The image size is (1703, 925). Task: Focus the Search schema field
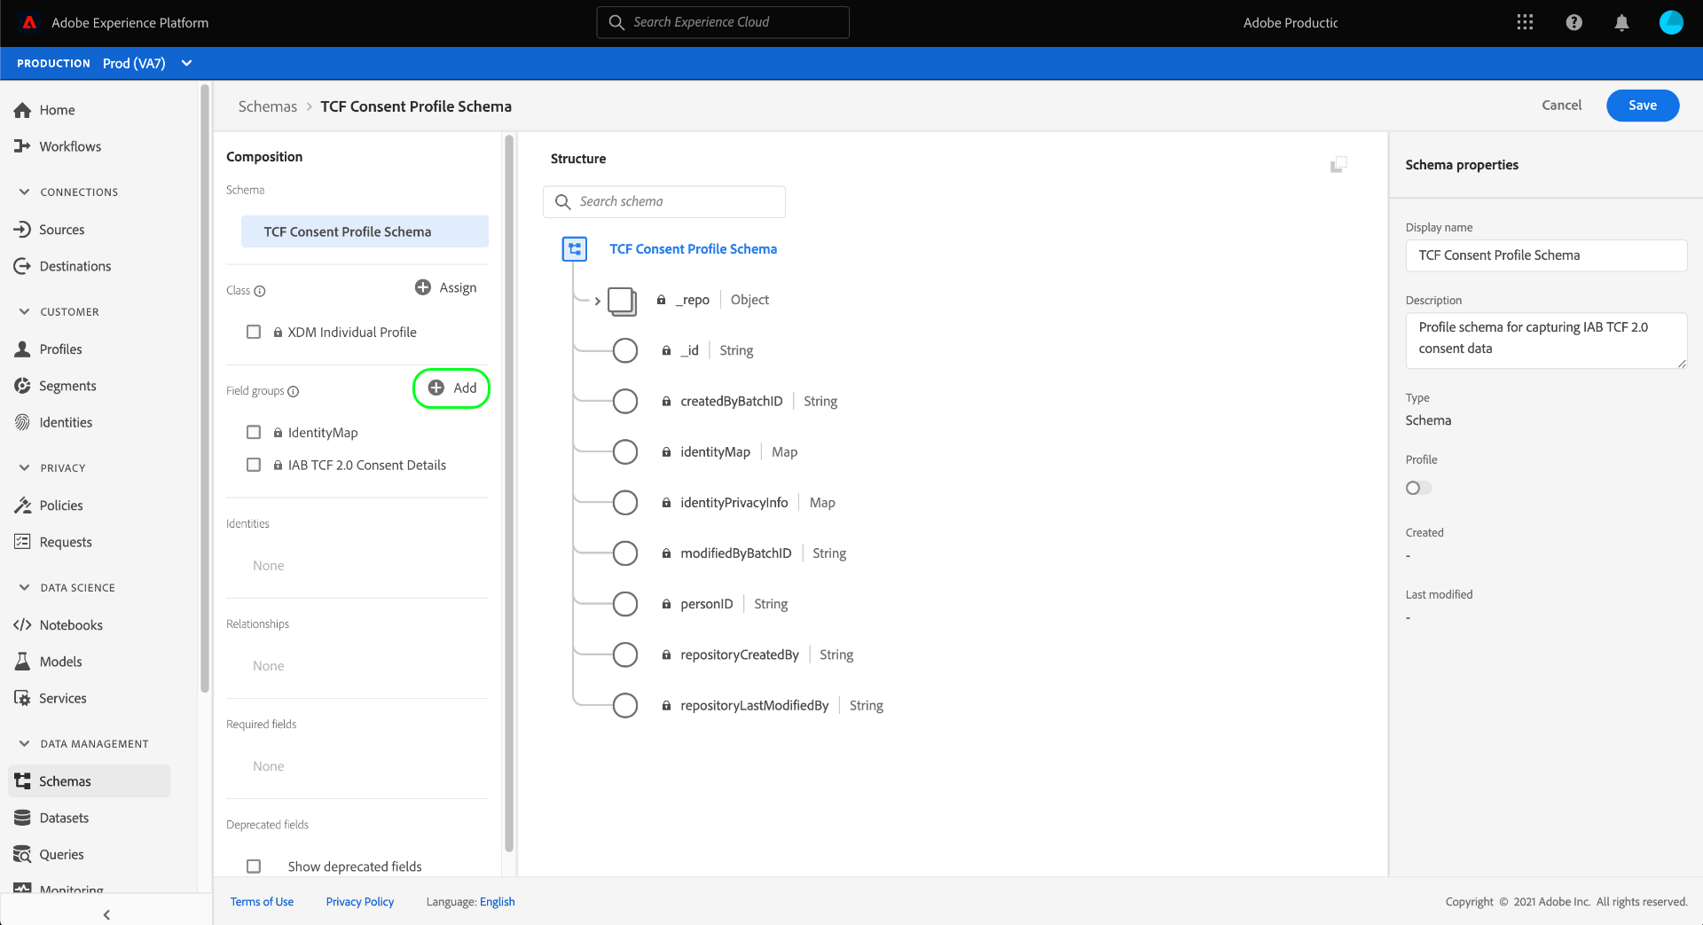pyautogui.click(x=664, y=202)
